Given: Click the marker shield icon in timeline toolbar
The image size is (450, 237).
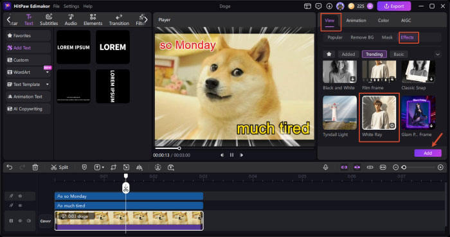Looking at the screenshot, I should [84, 167].
